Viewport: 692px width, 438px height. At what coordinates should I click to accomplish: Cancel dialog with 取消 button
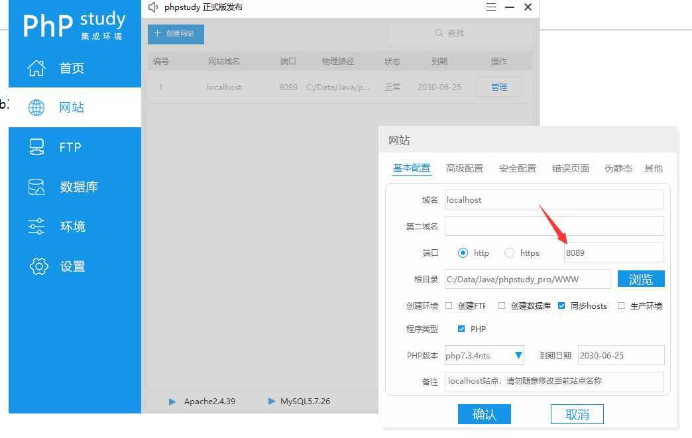(577, 414)
